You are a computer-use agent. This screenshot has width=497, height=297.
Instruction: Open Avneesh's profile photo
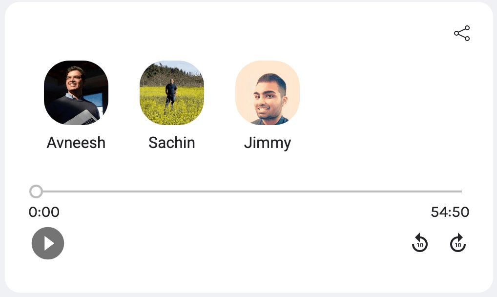(76, 92)
